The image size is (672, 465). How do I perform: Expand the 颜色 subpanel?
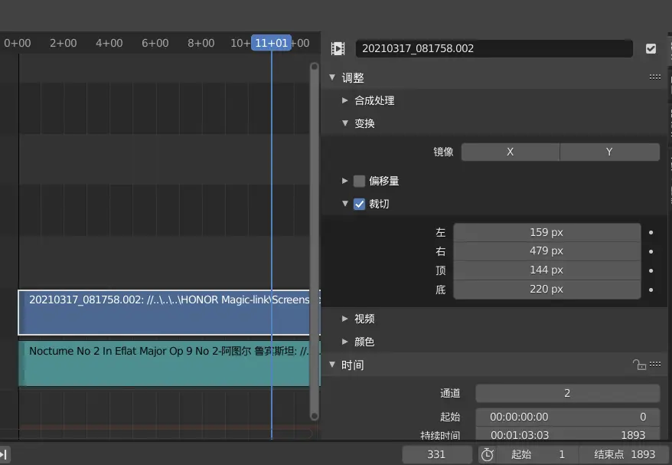tap(345, 342)
